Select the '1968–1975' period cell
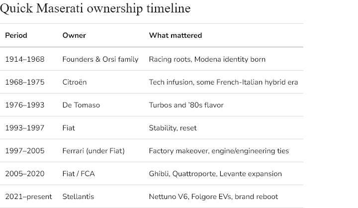This screenshot has height=208, width=358. [25, 82]
